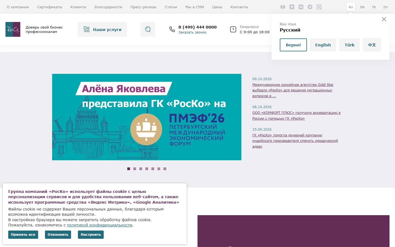Open the КОМФОРТ ПЛЮС accreditation news

click(x=296, y=116)
